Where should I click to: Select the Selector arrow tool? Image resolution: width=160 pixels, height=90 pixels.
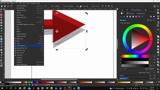click(x=1, y=9)
